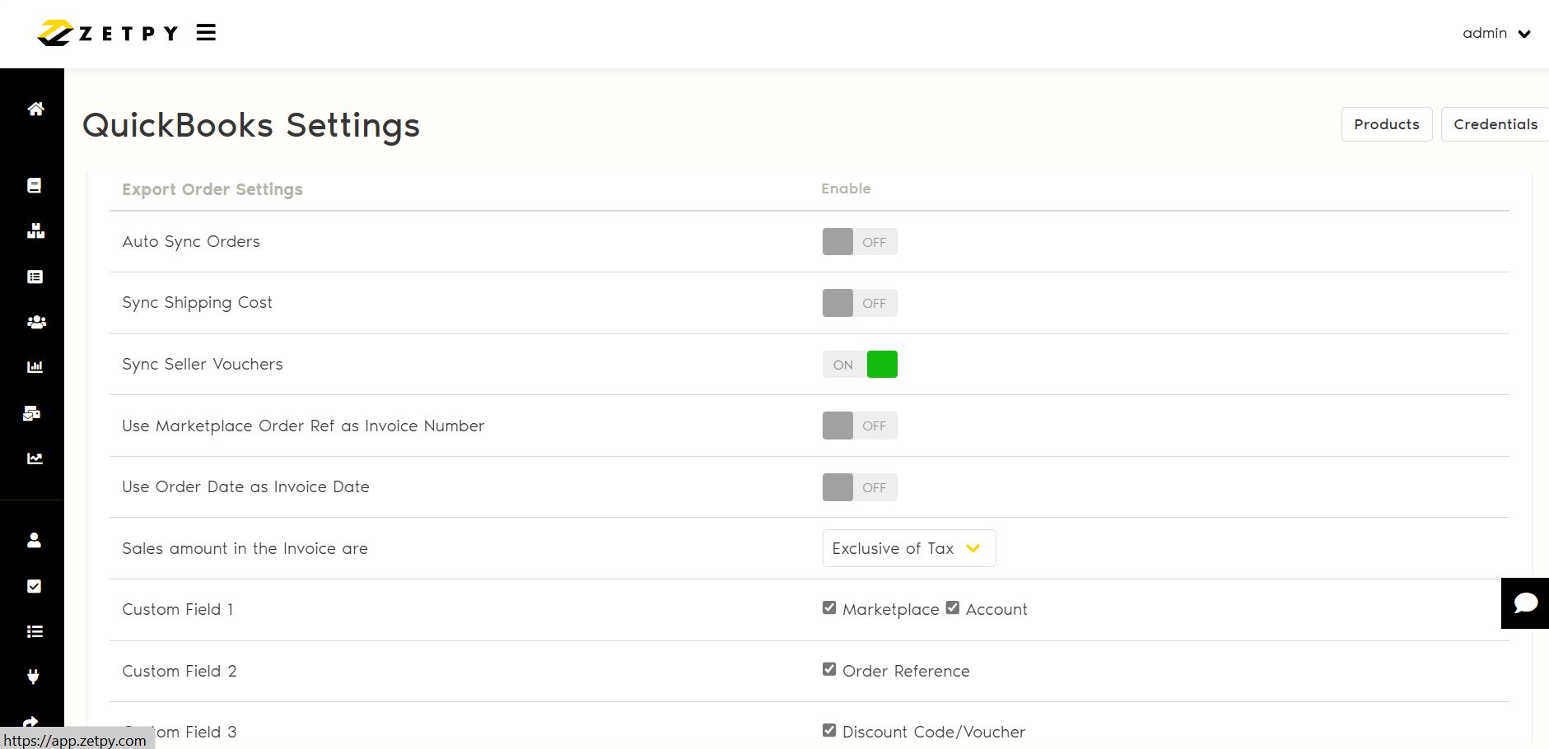Switch on the Sync Shipping Cost toggle

859,303
